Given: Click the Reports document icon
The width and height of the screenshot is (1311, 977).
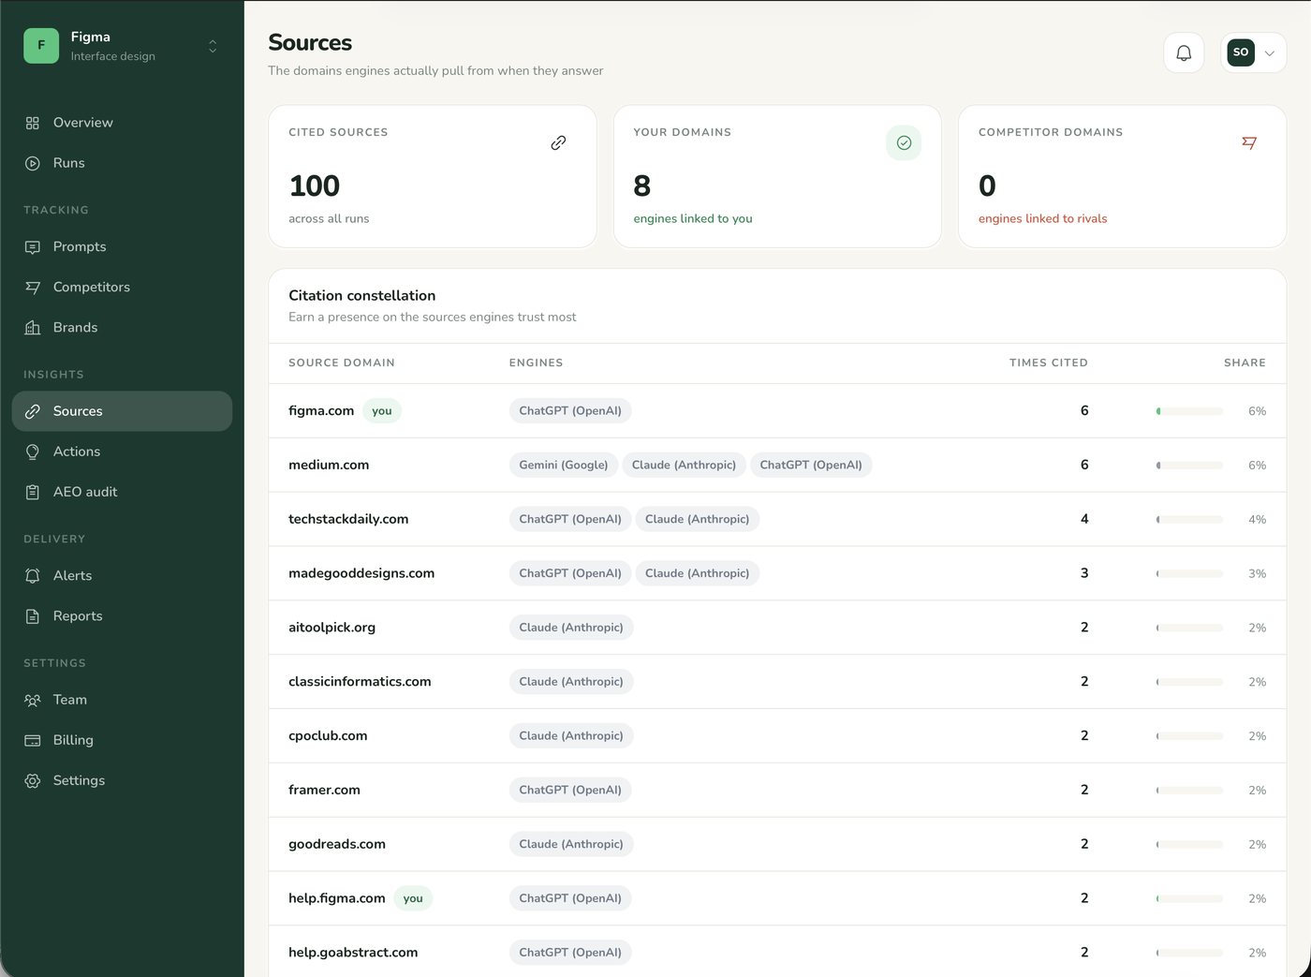Looking at the screenshot, I should coord(33,616).
